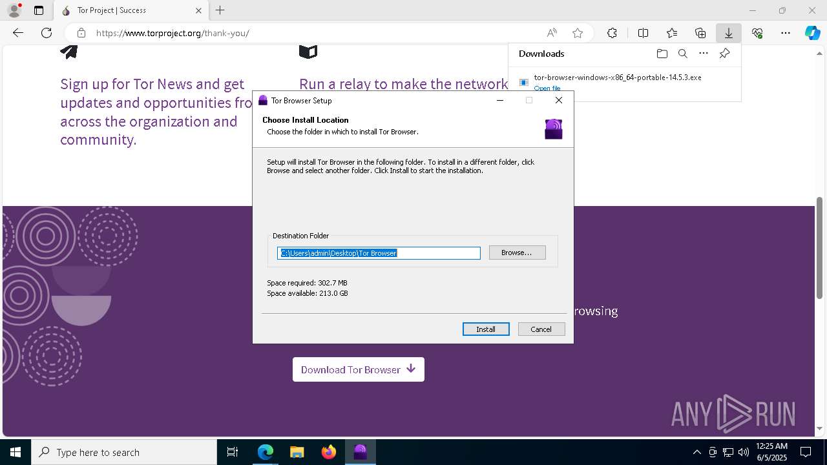Close the Tor Browser Setup dialog
The image size is (827, 465).
pyautogui.click(x=559, y=100)
